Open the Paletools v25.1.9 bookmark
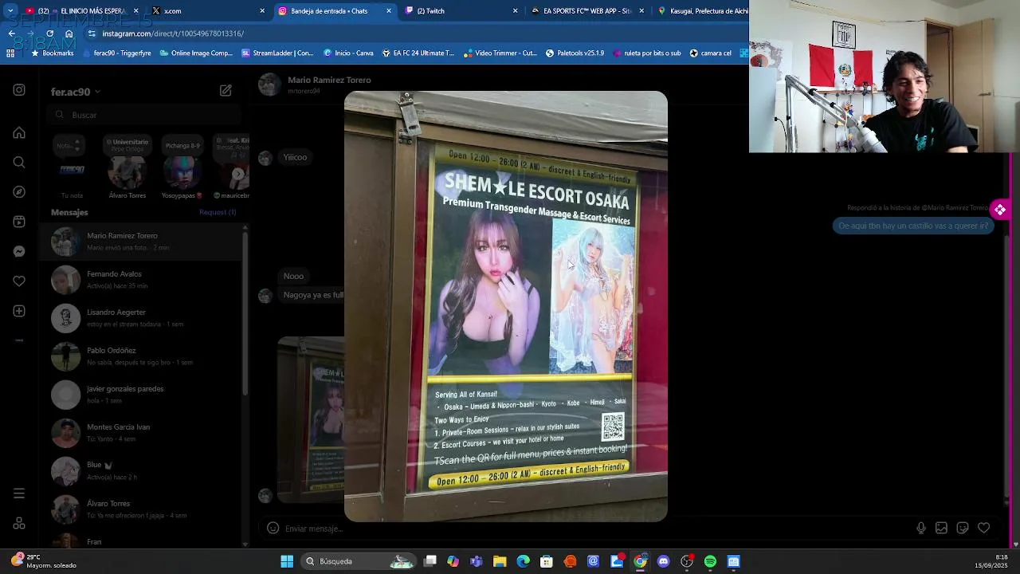Viewport: 1020px width, 574px height. [575, 53]
